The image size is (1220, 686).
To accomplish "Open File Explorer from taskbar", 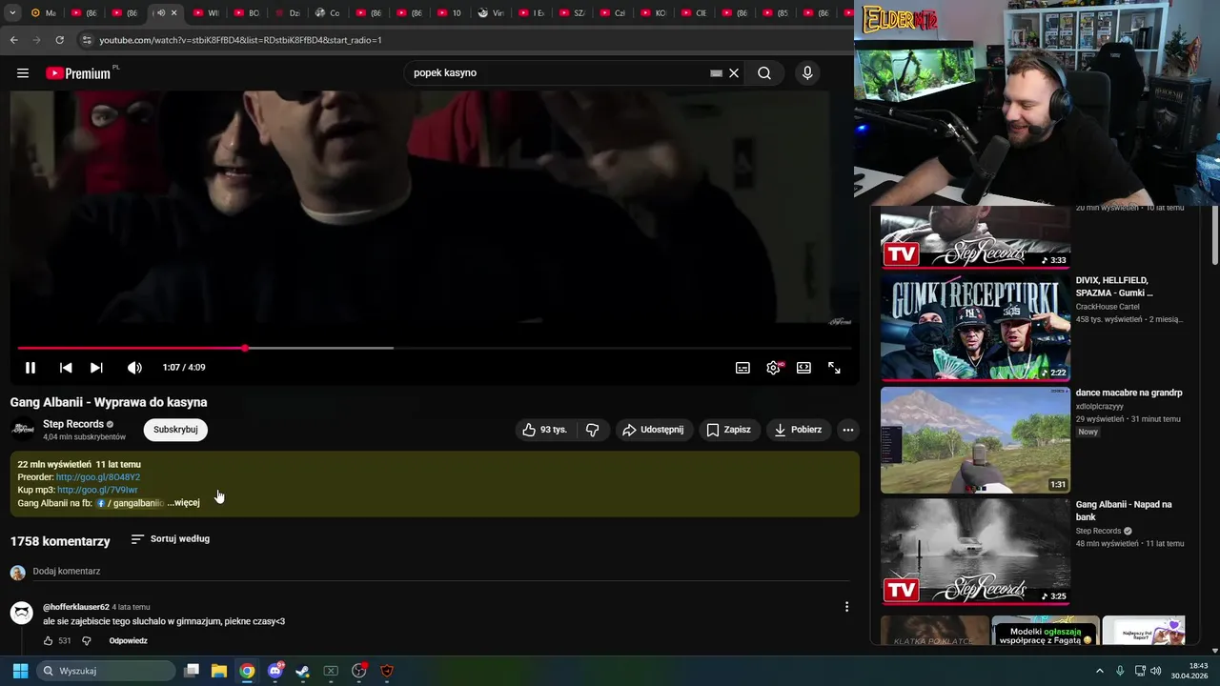I will click(x=219, y=671).
